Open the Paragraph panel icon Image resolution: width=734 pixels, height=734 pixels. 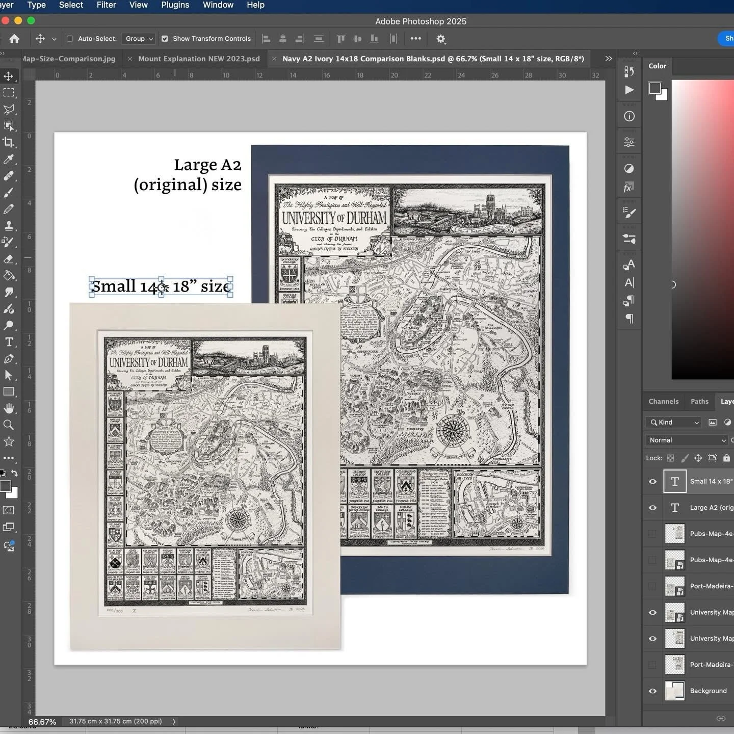pyautogui.click(x=630, y=319)
